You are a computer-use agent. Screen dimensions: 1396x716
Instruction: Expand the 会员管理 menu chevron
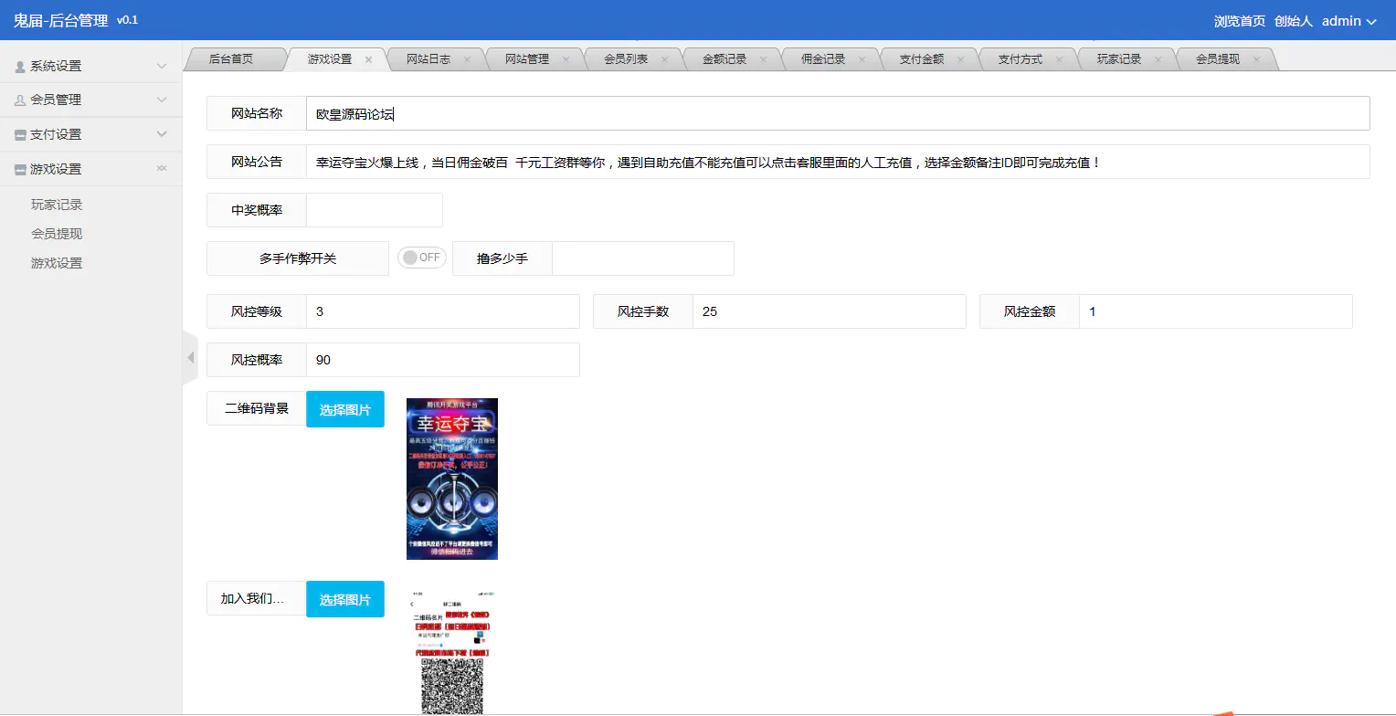coord(162,100)
